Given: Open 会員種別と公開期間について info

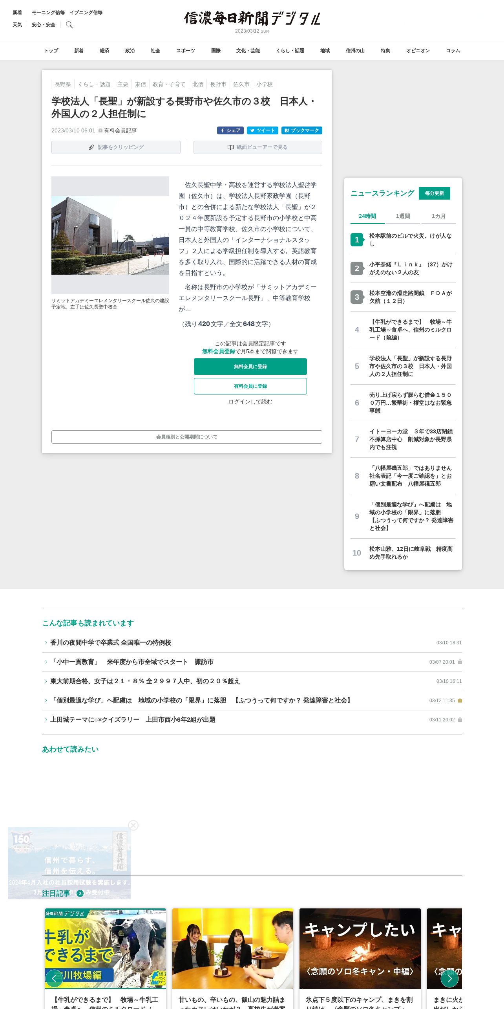Looking at the screenshot, I should click(187, 437).
